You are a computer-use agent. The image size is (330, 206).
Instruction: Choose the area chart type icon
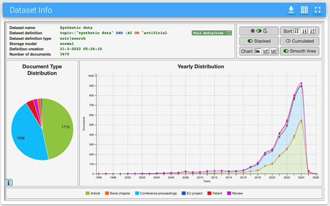click(258, 51)
